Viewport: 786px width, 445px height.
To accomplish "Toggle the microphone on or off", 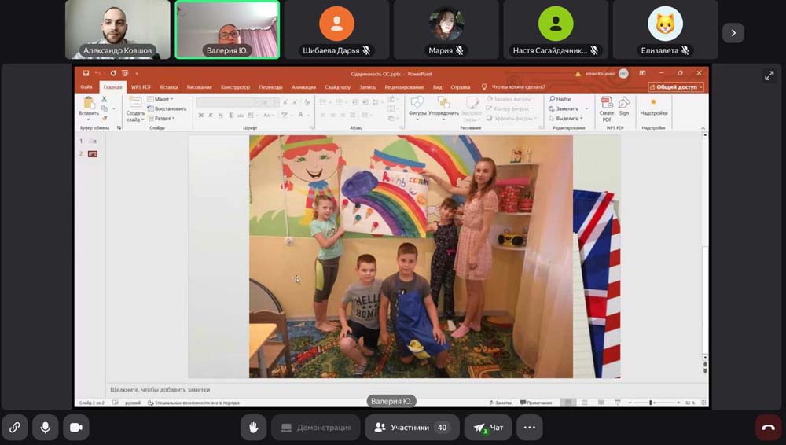I will (x=46, y=427).
